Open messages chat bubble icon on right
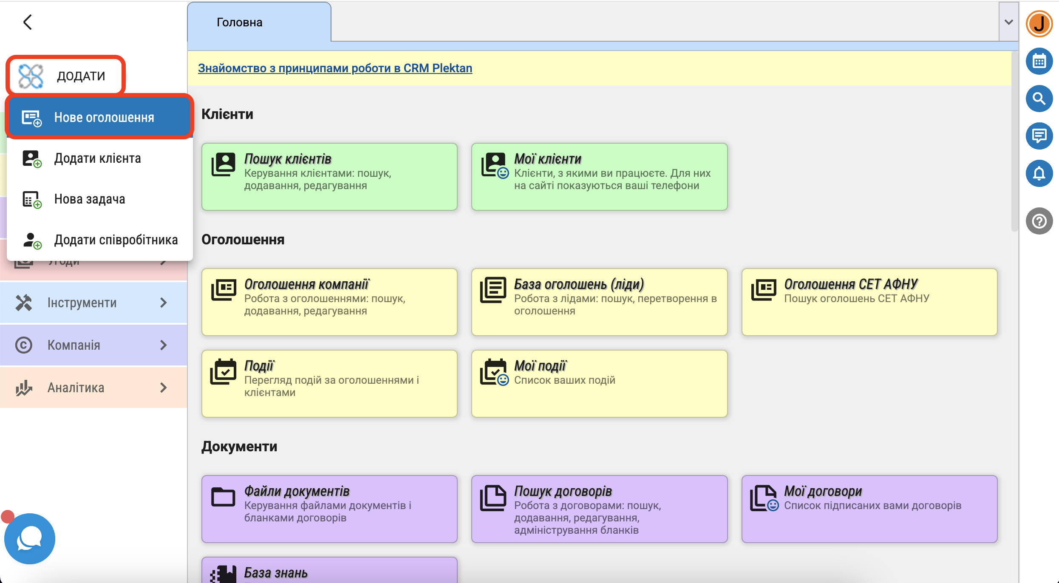 click(x=1039, y=136)
